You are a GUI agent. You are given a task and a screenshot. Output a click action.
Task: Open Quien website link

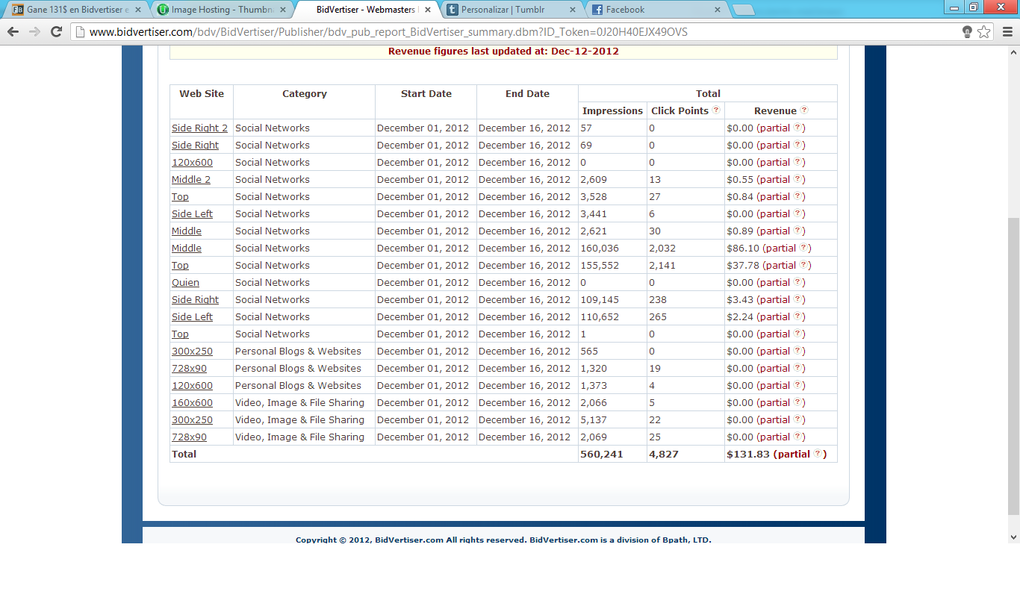click(x=185, y=283)
